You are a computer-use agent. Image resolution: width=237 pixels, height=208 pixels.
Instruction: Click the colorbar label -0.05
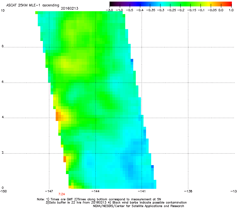(x=212, y=10)
